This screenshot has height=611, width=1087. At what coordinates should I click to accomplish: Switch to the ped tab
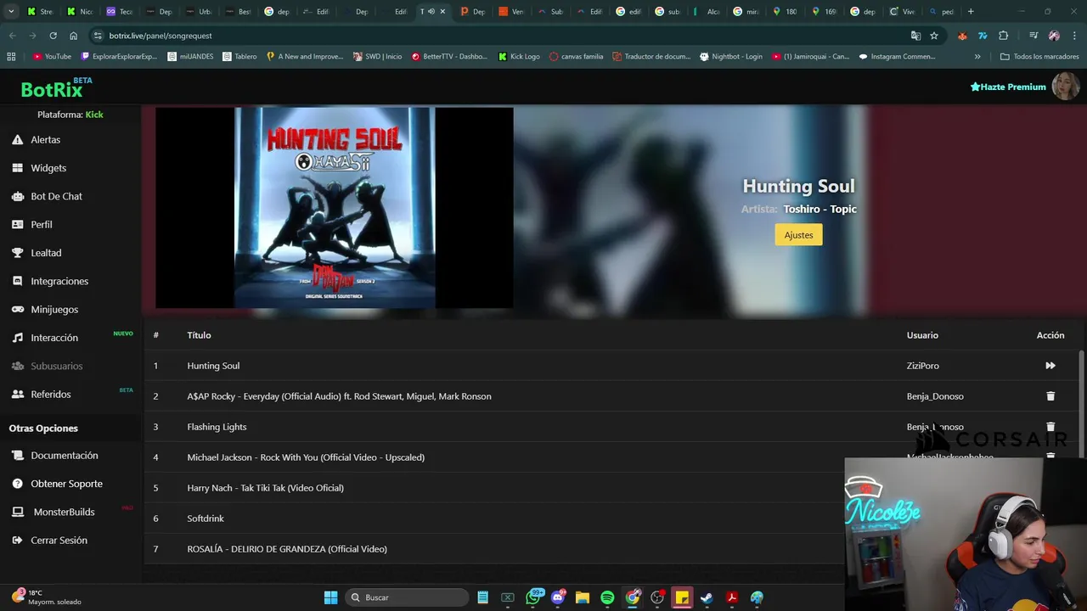[941, 12]
